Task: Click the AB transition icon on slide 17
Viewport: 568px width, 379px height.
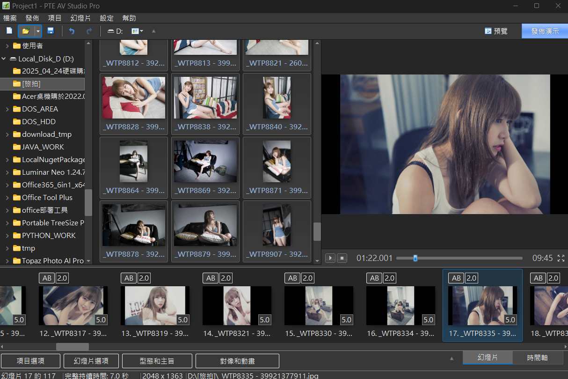Action: 456,278
